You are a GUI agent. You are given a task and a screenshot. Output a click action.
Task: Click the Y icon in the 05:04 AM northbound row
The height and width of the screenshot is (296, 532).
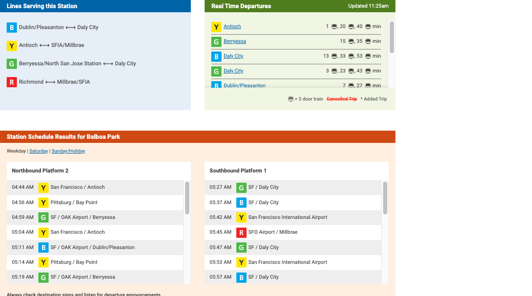click(x=43, y=232)
